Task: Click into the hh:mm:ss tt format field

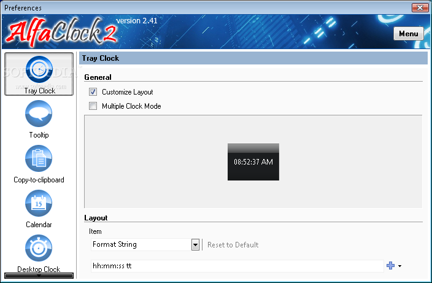Action: [x=237, y=266]
